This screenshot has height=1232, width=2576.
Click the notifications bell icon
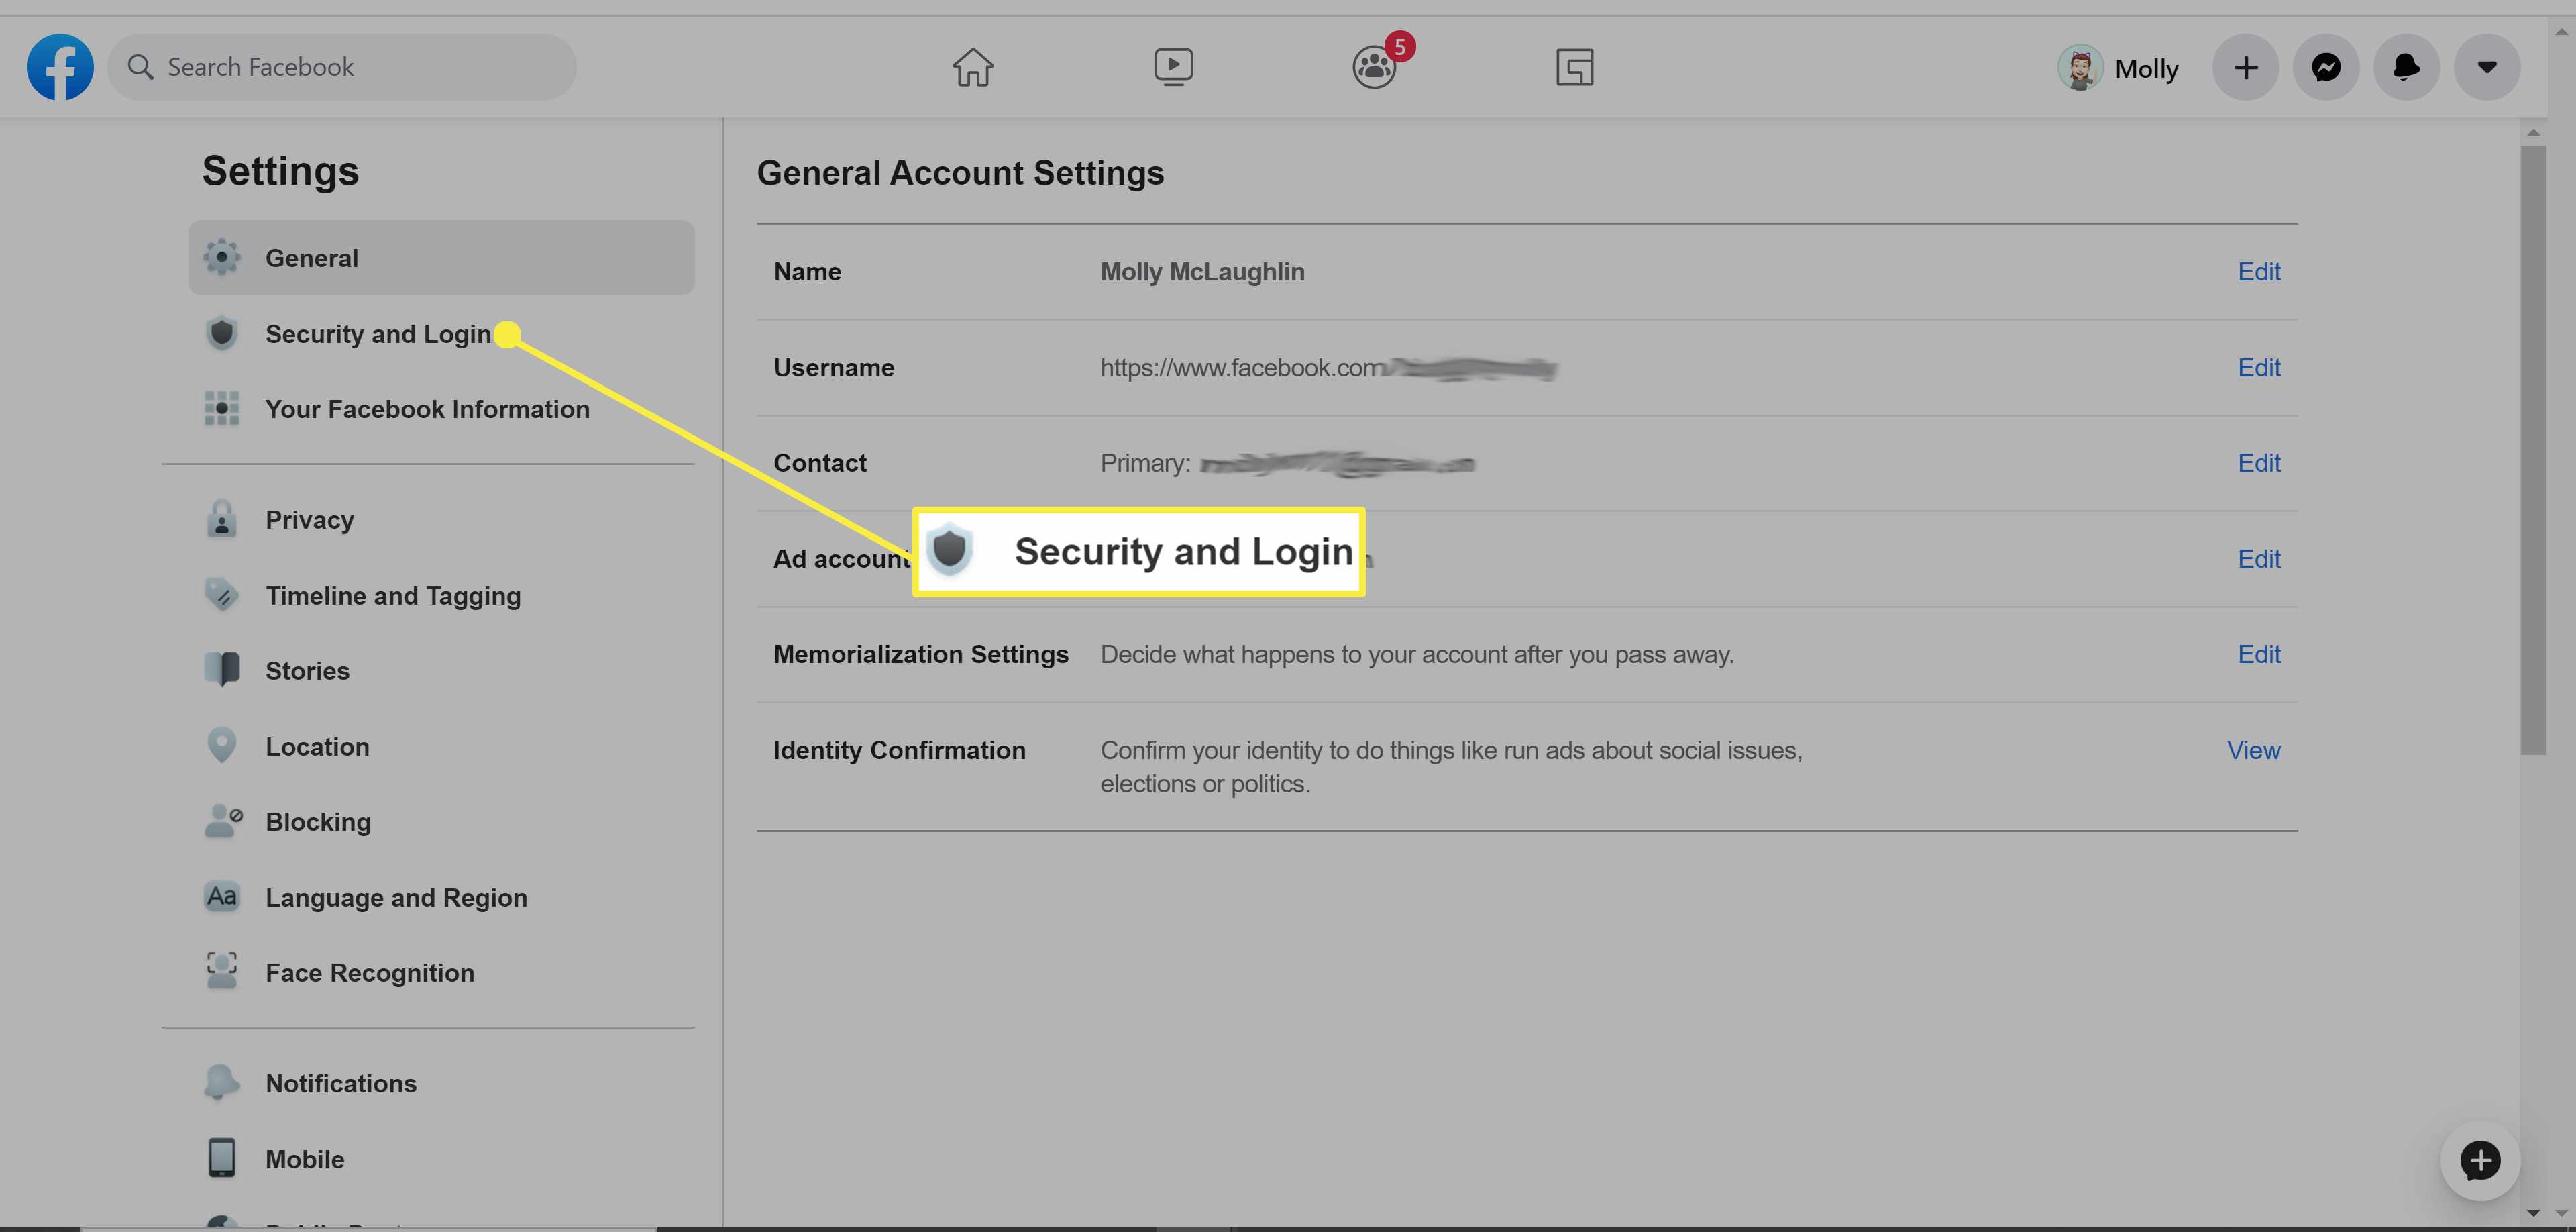click(2404, 66)
